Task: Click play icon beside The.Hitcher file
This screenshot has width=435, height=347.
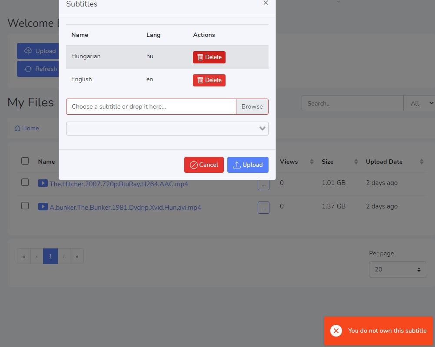Action: 43,183
